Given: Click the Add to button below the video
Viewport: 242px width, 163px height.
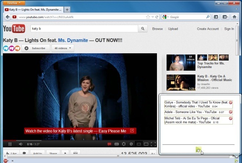Looking at the screenshot, I should [x=37, y=152].
